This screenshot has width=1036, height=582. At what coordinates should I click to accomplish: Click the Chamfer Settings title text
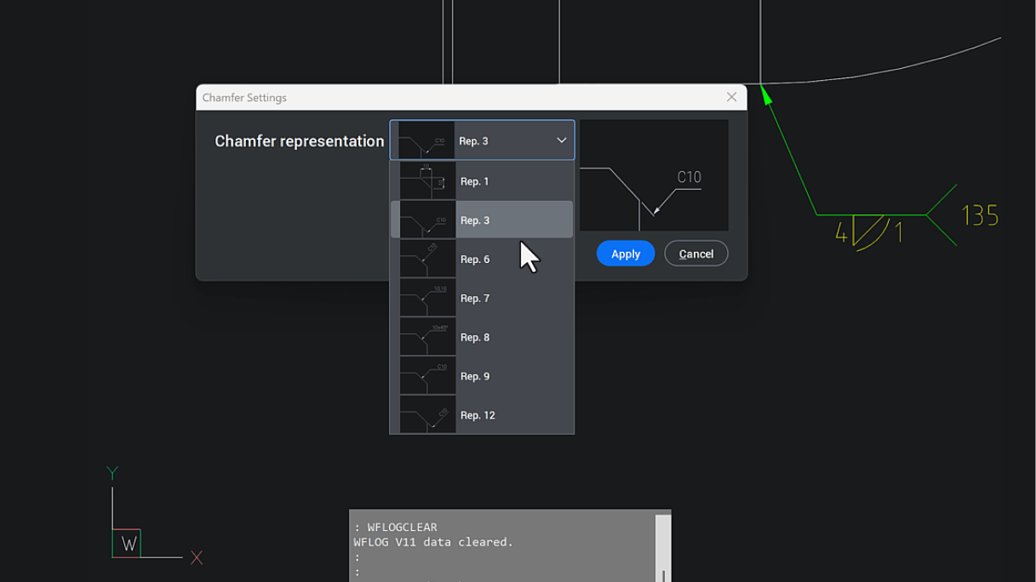tap(244, 98)
